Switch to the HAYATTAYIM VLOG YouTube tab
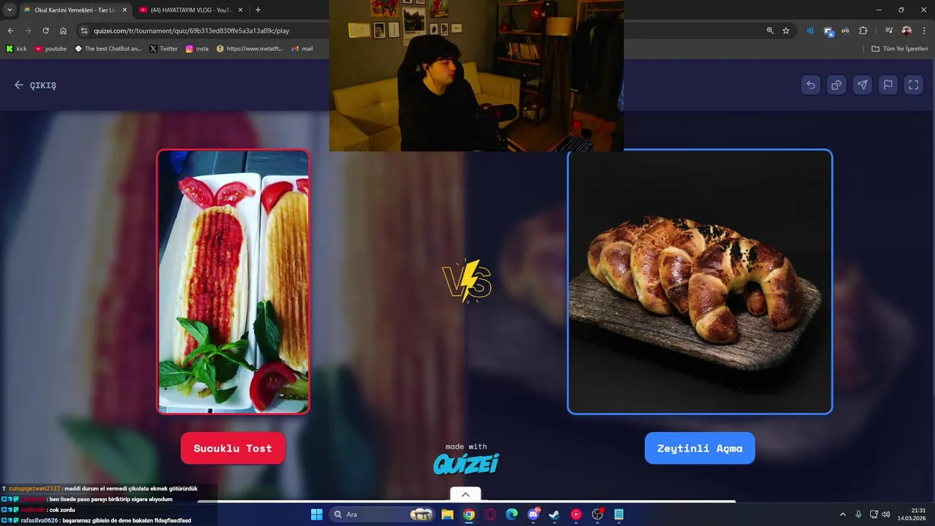The height and width of the screenshot is (526, 935). pos(190,9)
